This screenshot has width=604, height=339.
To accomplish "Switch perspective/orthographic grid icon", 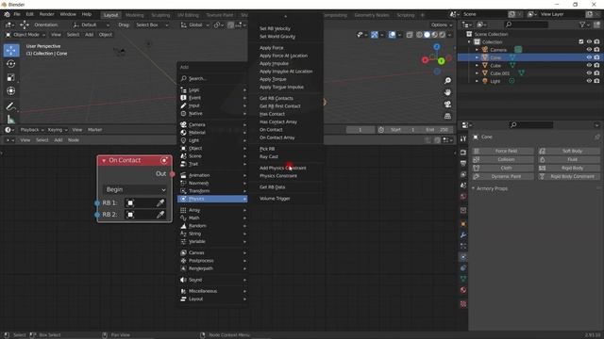I will (x=447, y=116).
